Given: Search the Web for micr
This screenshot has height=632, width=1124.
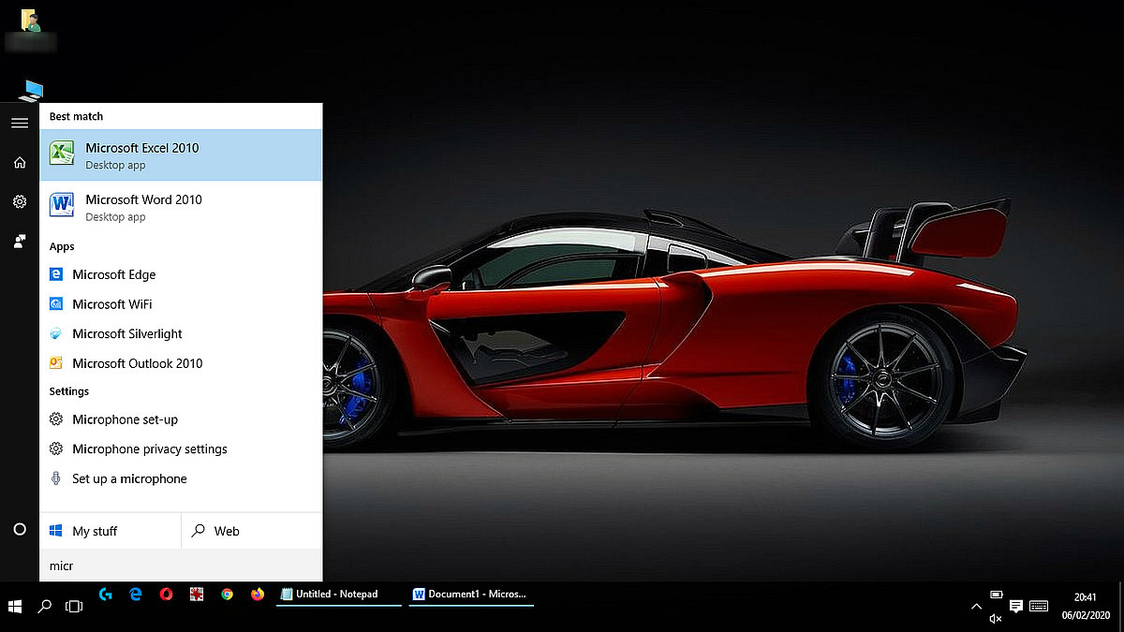Looking at the screenshot, I should pos(252,531).
